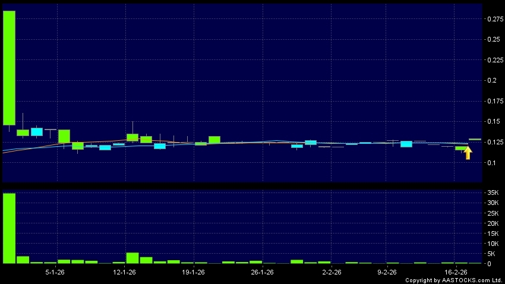Select the 5-1-26 date label
This screenshot has height=284, width=505.
(x=56, y=272)
